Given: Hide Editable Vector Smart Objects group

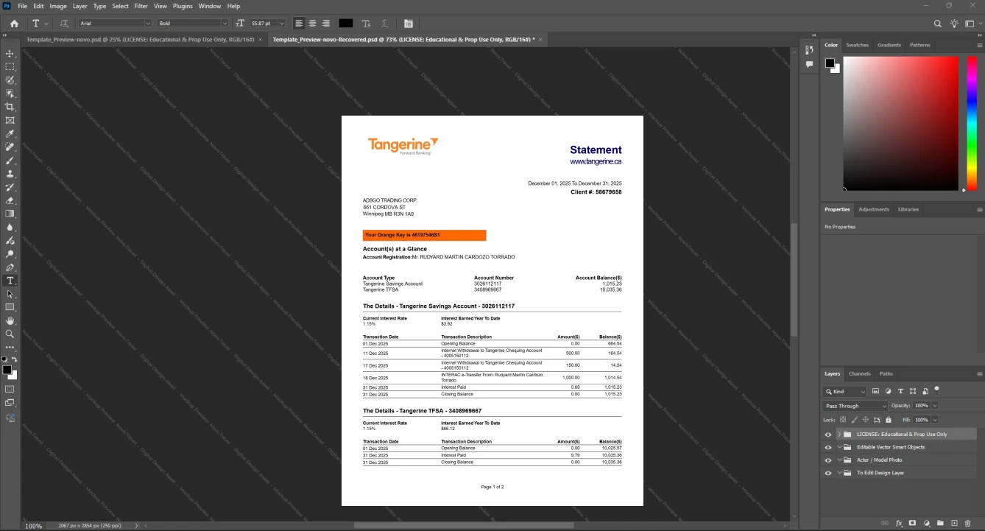Looking at the screenshot, I should [828, 447].
